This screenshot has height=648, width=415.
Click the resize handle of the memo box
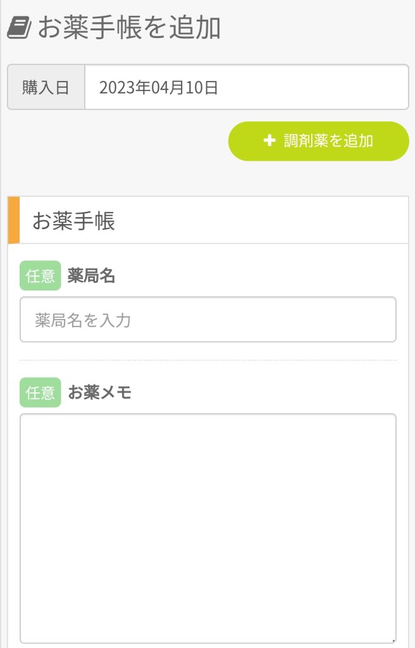392,639
